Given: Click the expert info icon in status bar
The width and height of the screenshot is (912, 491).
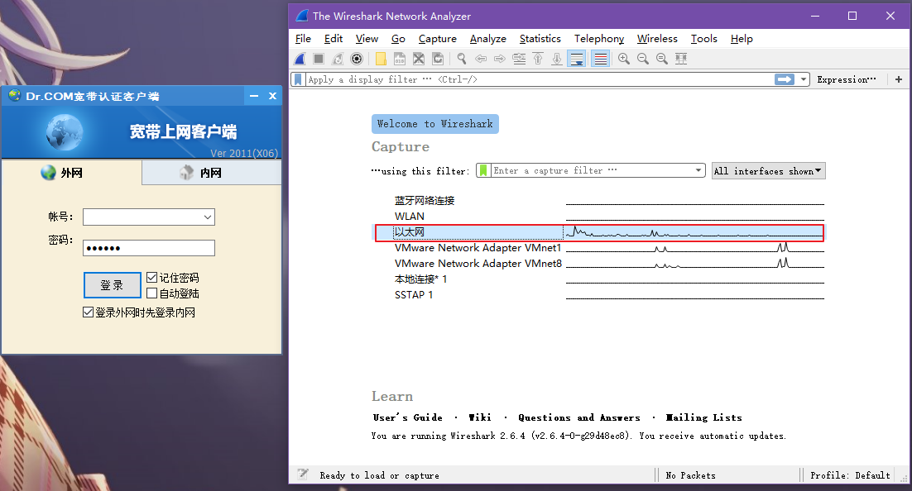Looking at the screenshot, I should click(x=303, y=474).
